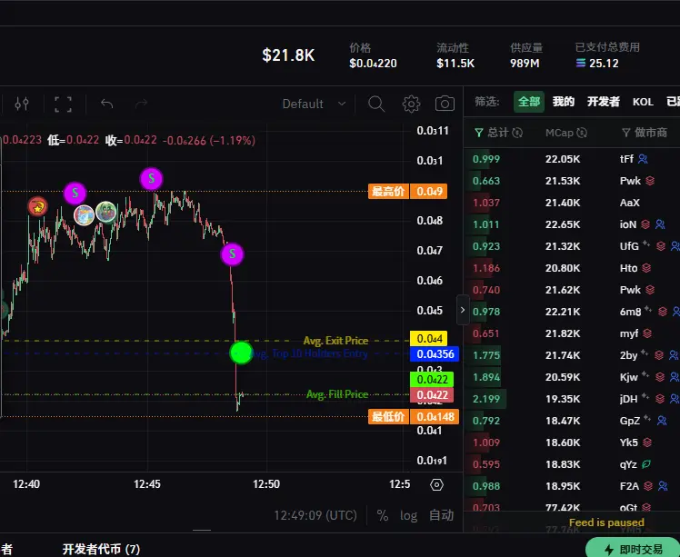The width and height of the screenshot is (680, 557).
Task: Select the 2.199 trade amount row
Action: click(572, 399)
